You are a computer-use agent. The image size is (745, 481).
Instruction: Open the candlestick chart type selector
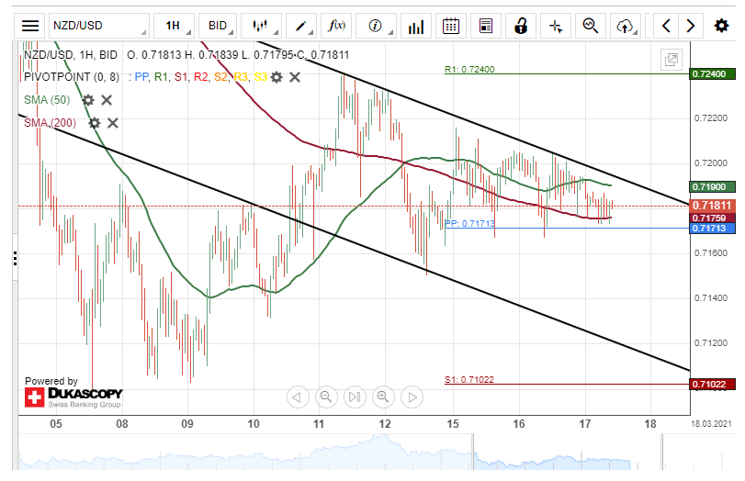[261, 26]
